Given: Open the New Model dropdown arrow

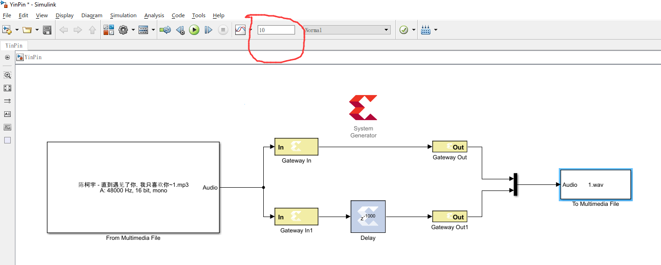Looking at the screenshot, I should click(x=17, y=30).
